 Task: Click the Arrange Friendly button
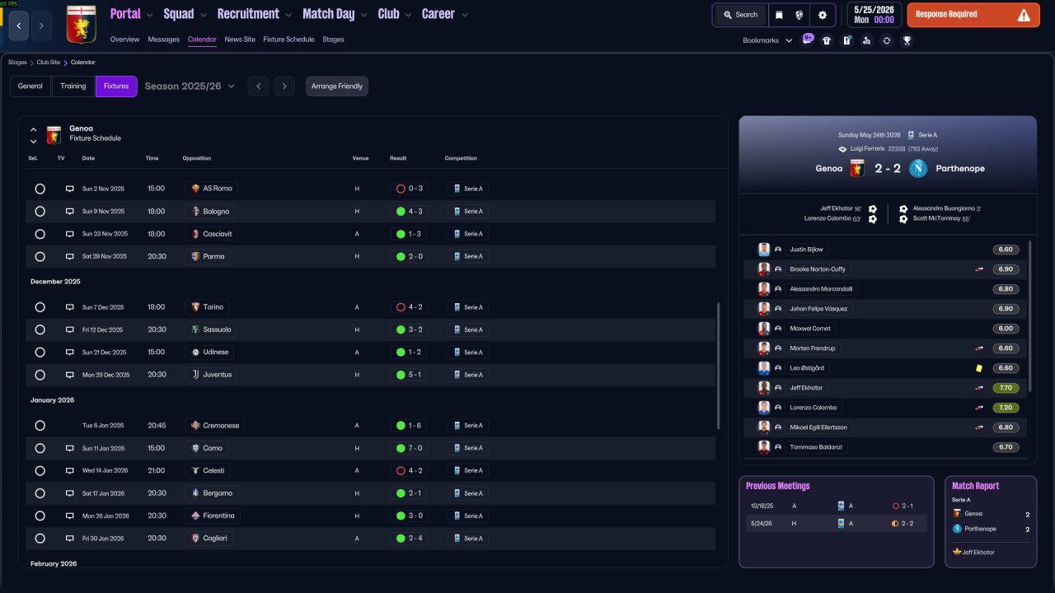pyautogui.click(x=337, y=86)
